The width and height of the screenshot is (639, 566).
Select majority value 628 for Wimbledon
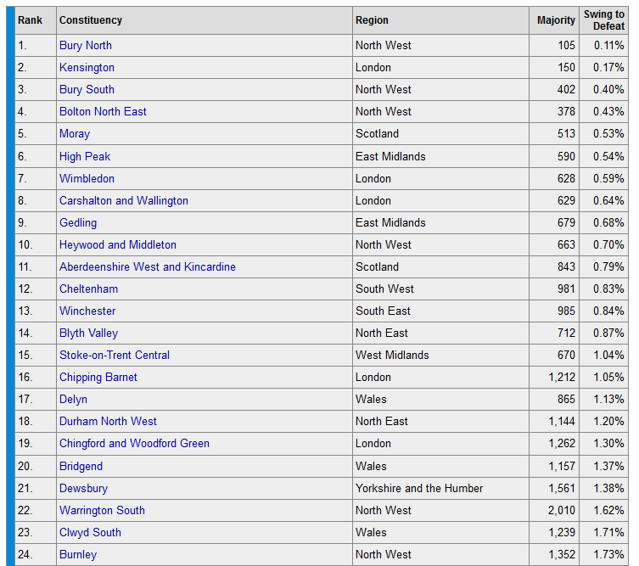pyautogui.click(x=566, y=178)
